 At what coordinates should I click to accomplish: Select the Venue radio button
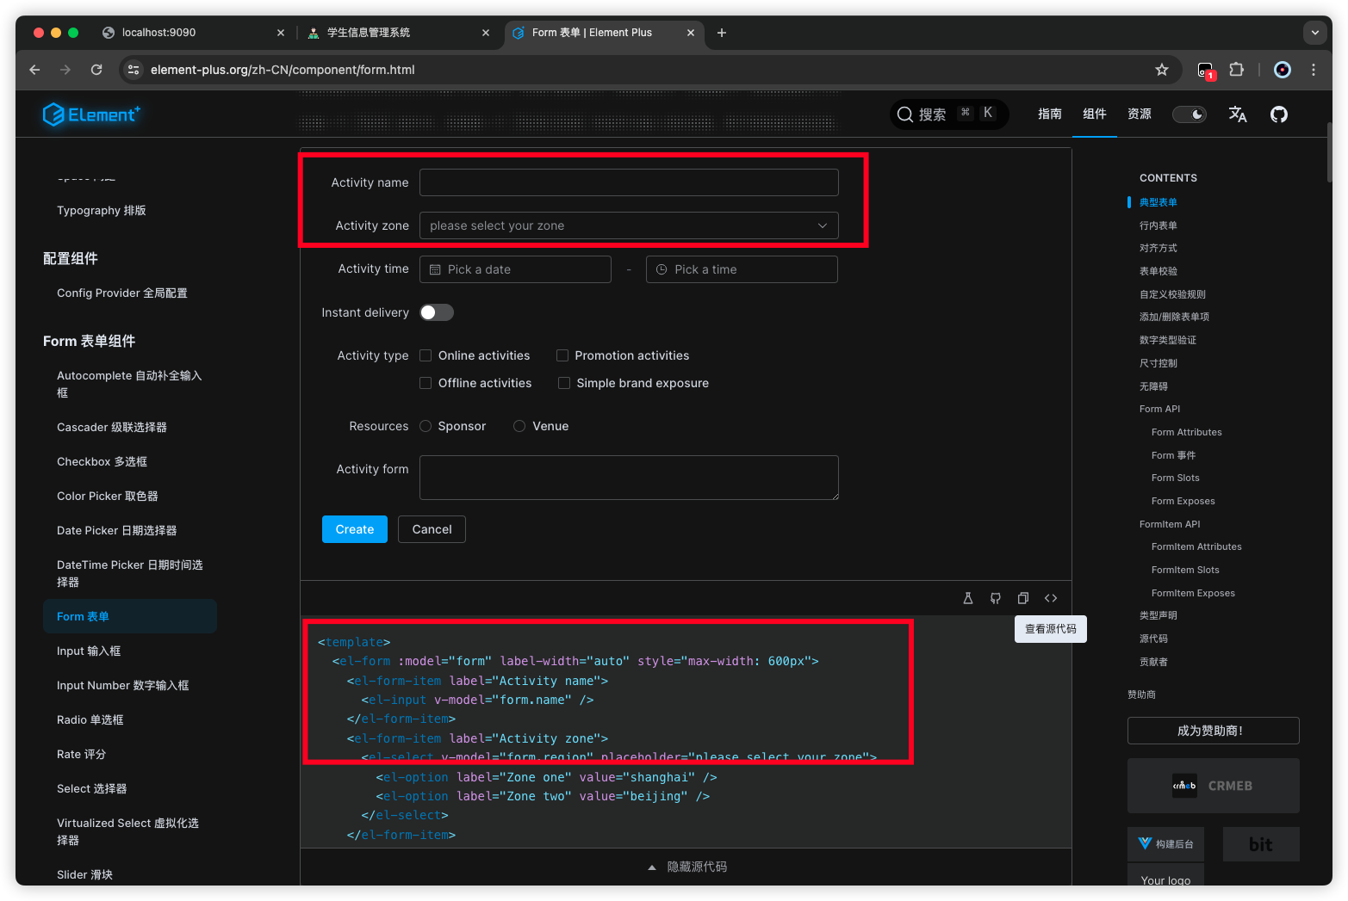[519, 426]
